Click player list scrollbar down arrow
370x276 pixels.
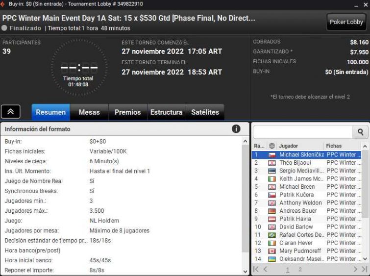(x=365, y=259)
